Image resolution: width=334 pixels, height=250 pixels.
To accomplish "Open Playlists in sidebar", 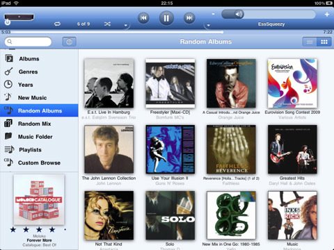I will (x=39, y=149).
